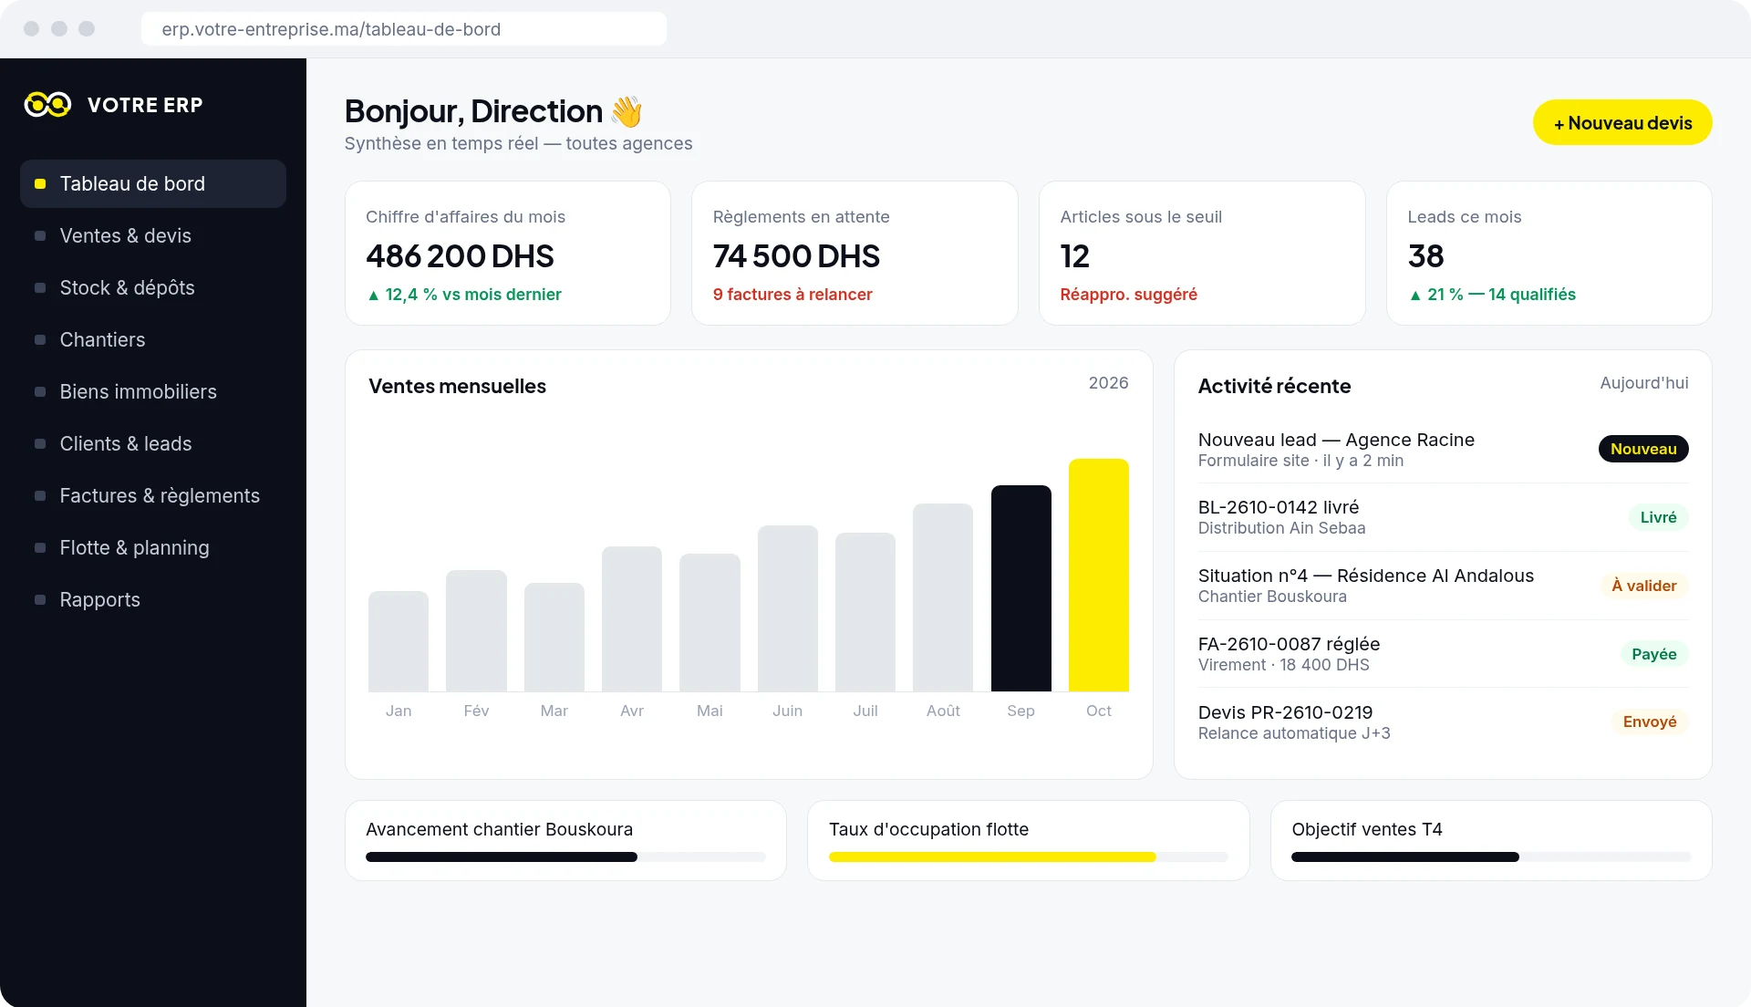Select the Avr bar in sales chart
The height and width of the screenshot is (1007, 1751).
pos(632,618)
